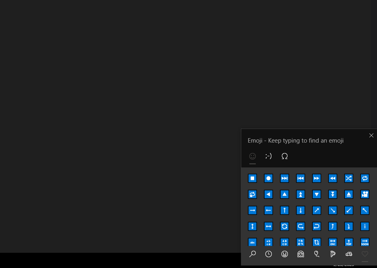Open food pizza category
Viewport: 377px width, 268px height.
point(333,254)
